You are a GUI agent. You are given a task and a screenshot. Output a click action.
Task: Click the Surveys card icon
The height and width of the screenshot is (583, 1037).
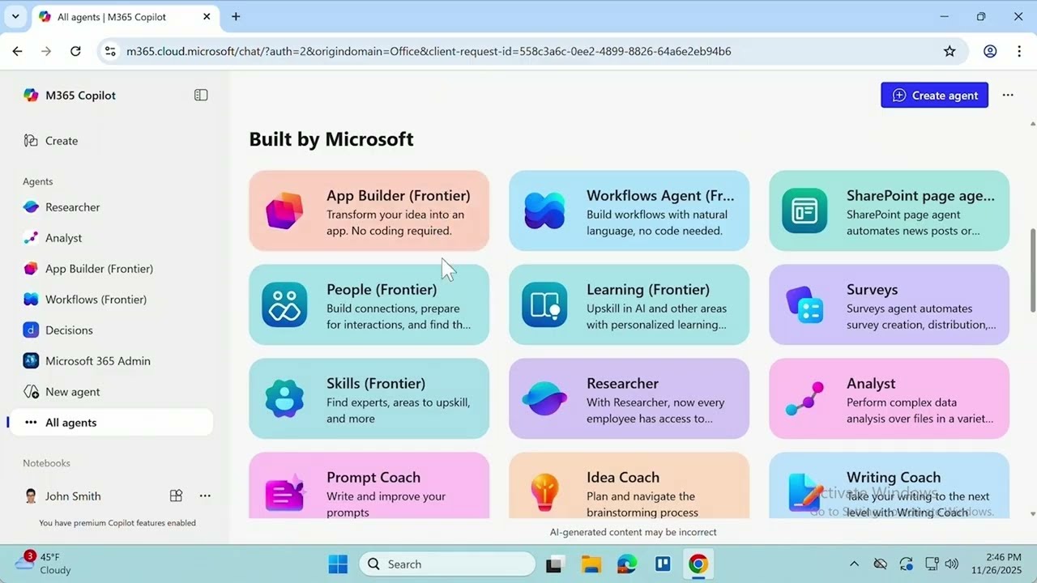point(804,304)
